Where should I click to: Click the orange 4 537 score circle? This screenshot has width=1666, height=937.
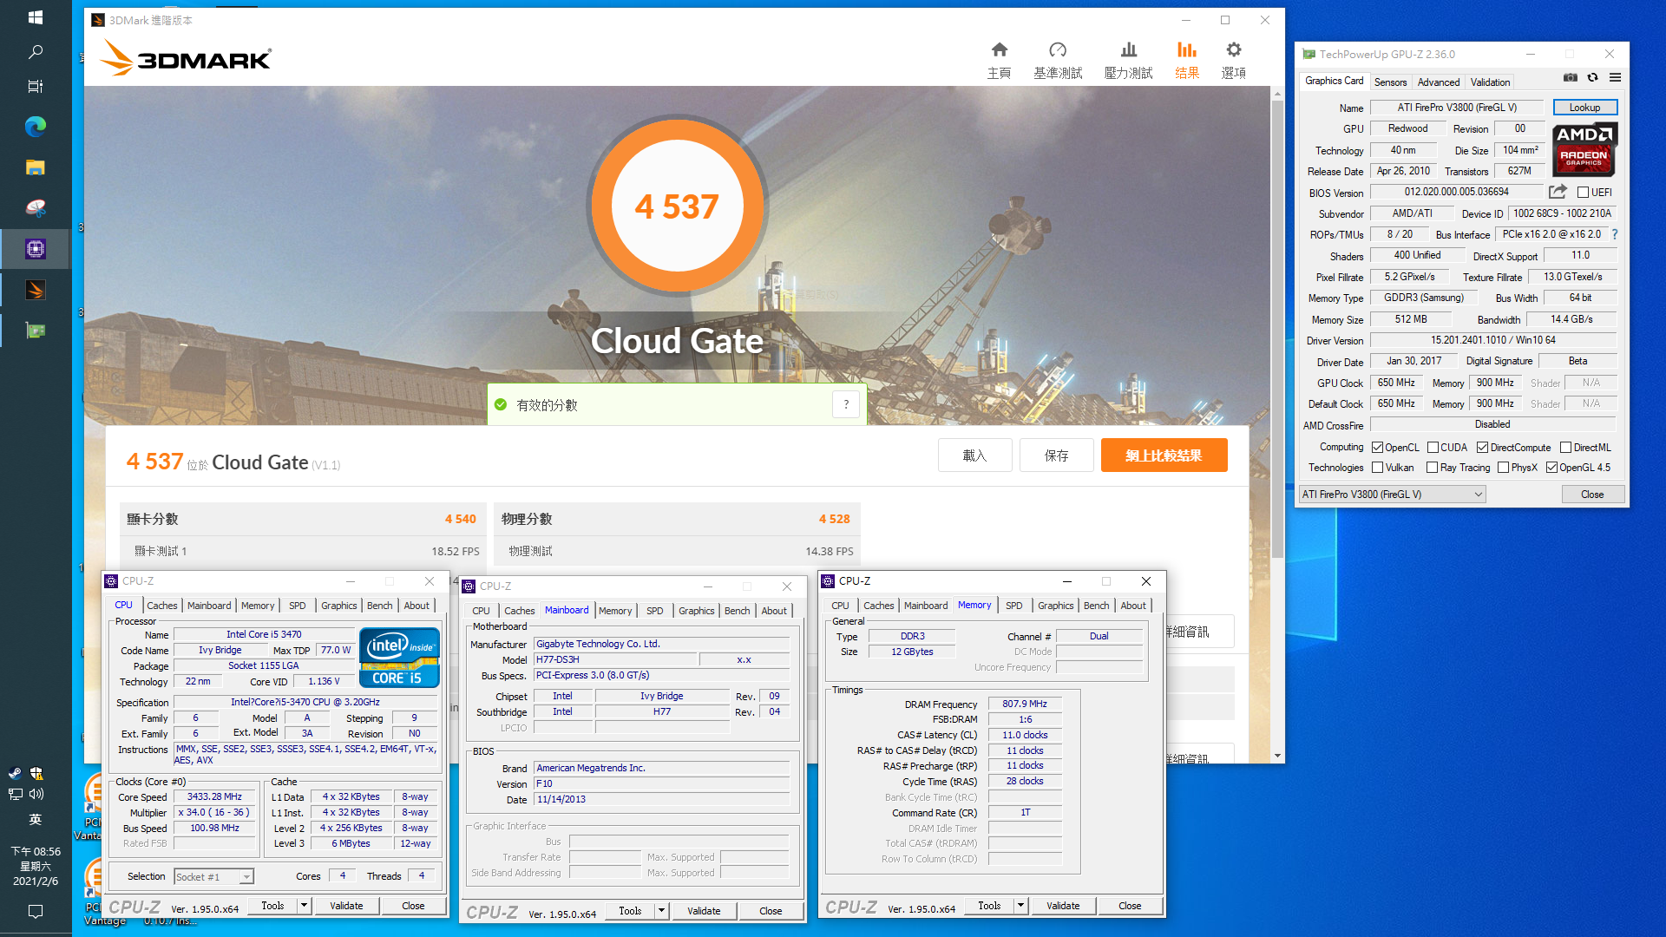point(677,206)
